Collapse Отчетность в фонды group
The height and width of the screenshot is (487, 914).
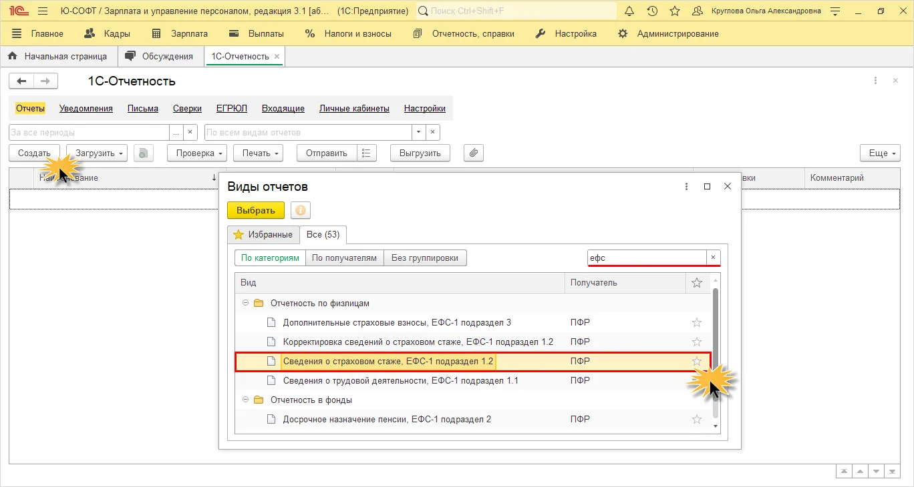pos(245,400)
